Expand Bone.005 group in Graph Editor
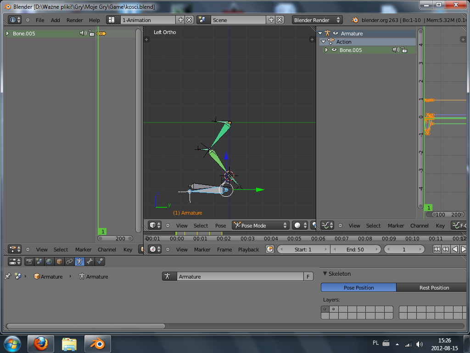 (327, 50)
